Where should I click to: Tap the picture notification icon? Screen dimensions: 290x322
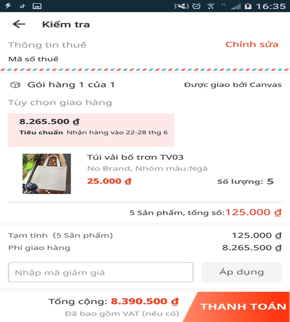[x=37, y=6]
